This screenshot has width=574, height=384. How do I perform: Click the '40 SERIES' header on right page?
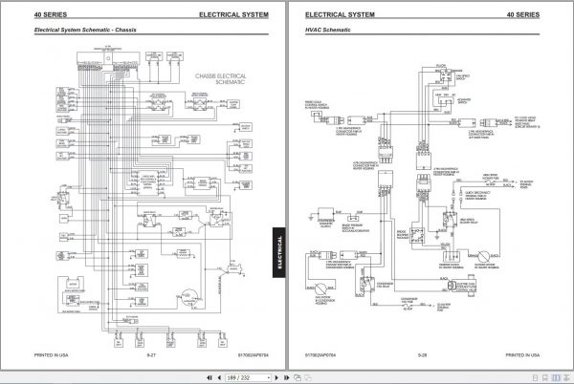pyautogui.click(x=523, y=15)
